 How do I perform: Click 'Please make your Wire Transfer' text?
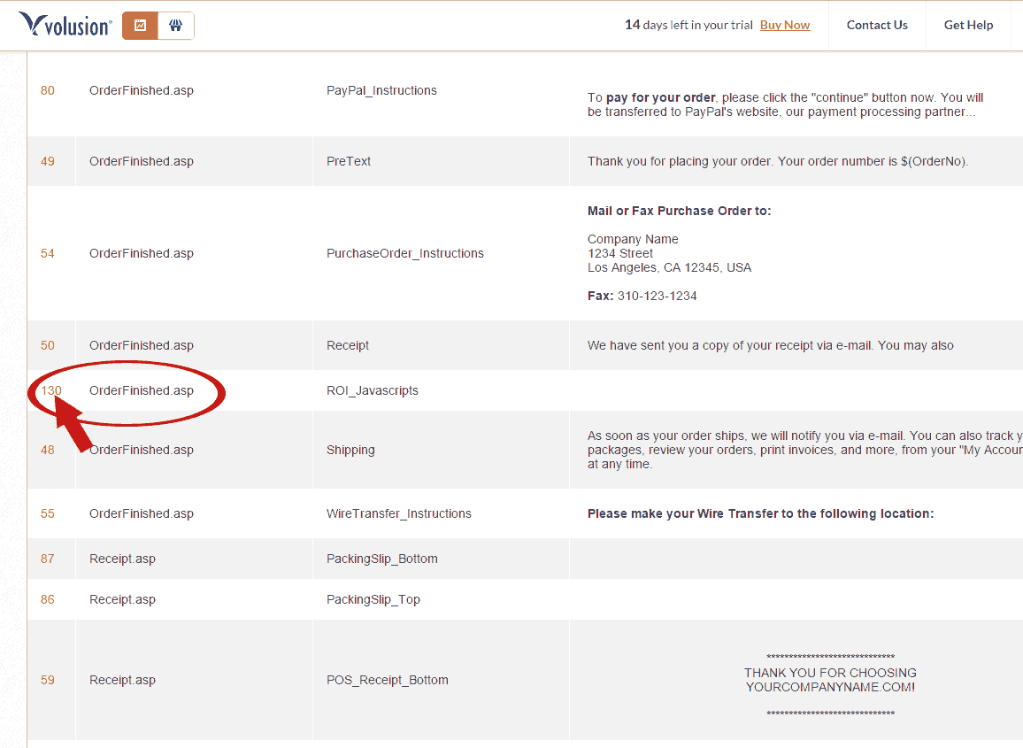[x=761, y=513]
